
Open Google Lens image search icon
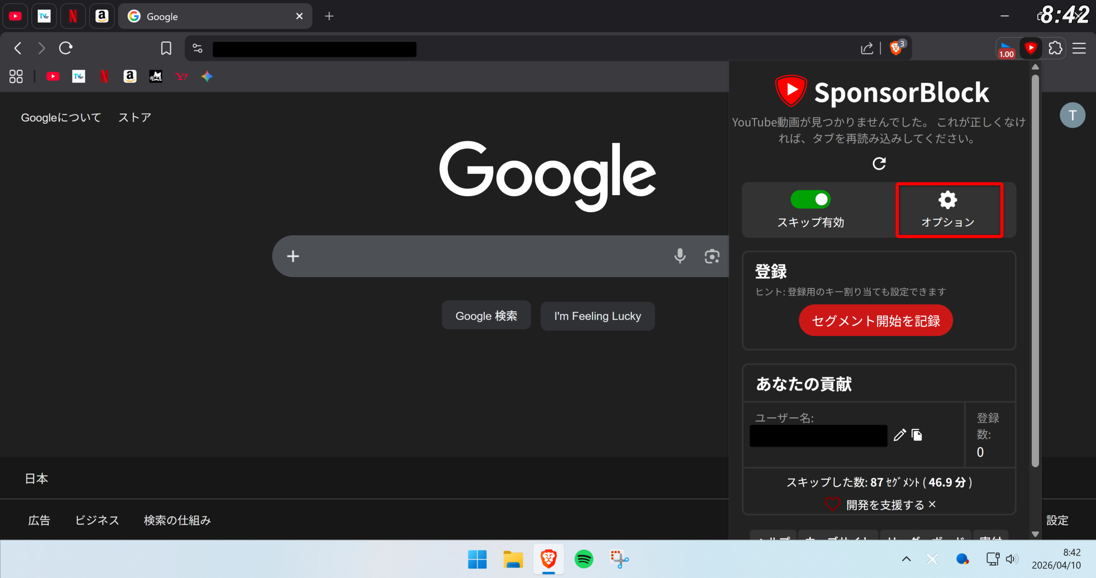click(712, 256)
